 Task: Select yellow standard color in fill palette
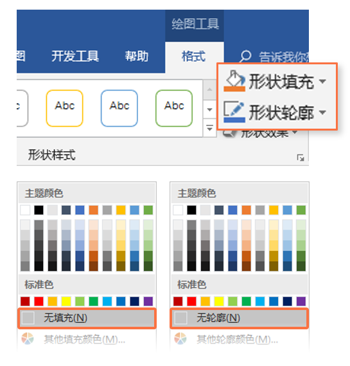tap(66, 301)
